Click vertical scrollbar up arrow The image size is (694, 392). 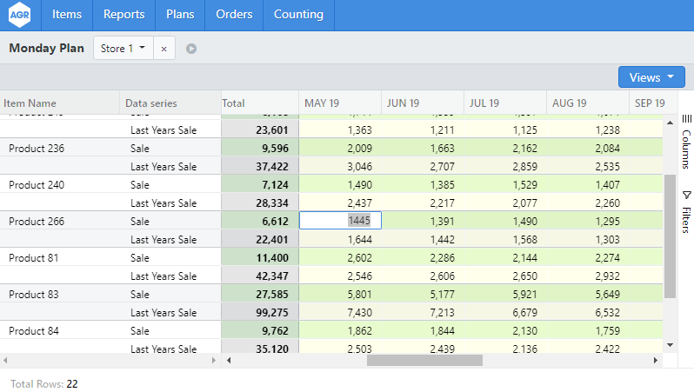click(670, 123)
